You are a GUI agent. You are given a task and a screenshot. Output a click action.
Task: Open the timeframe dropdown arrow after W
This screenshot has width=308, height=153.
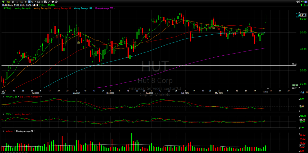coord(35,2)
